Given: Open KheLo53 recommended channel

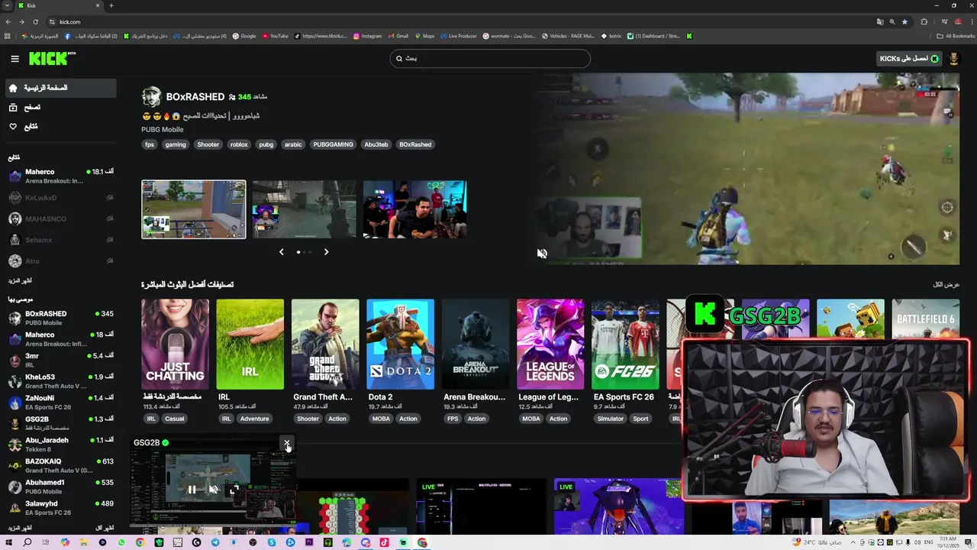Looking at the screenshot, I should click(60, 381).
